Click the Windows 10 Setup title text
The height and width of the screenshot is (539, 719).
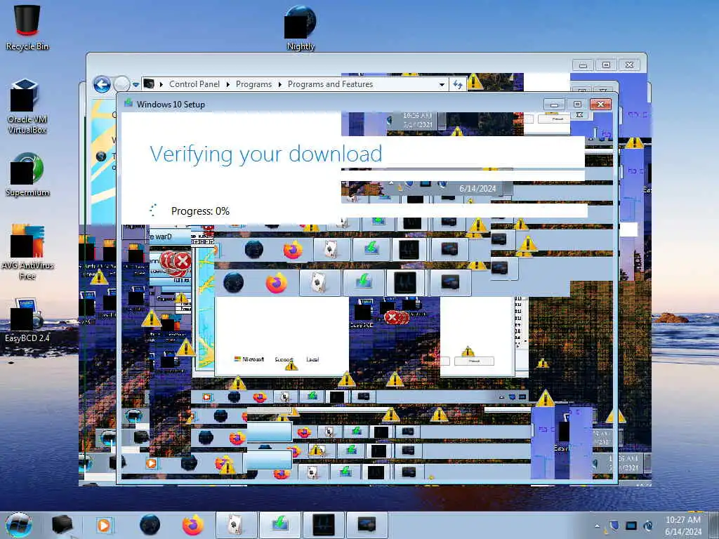[x=171, y=104]
